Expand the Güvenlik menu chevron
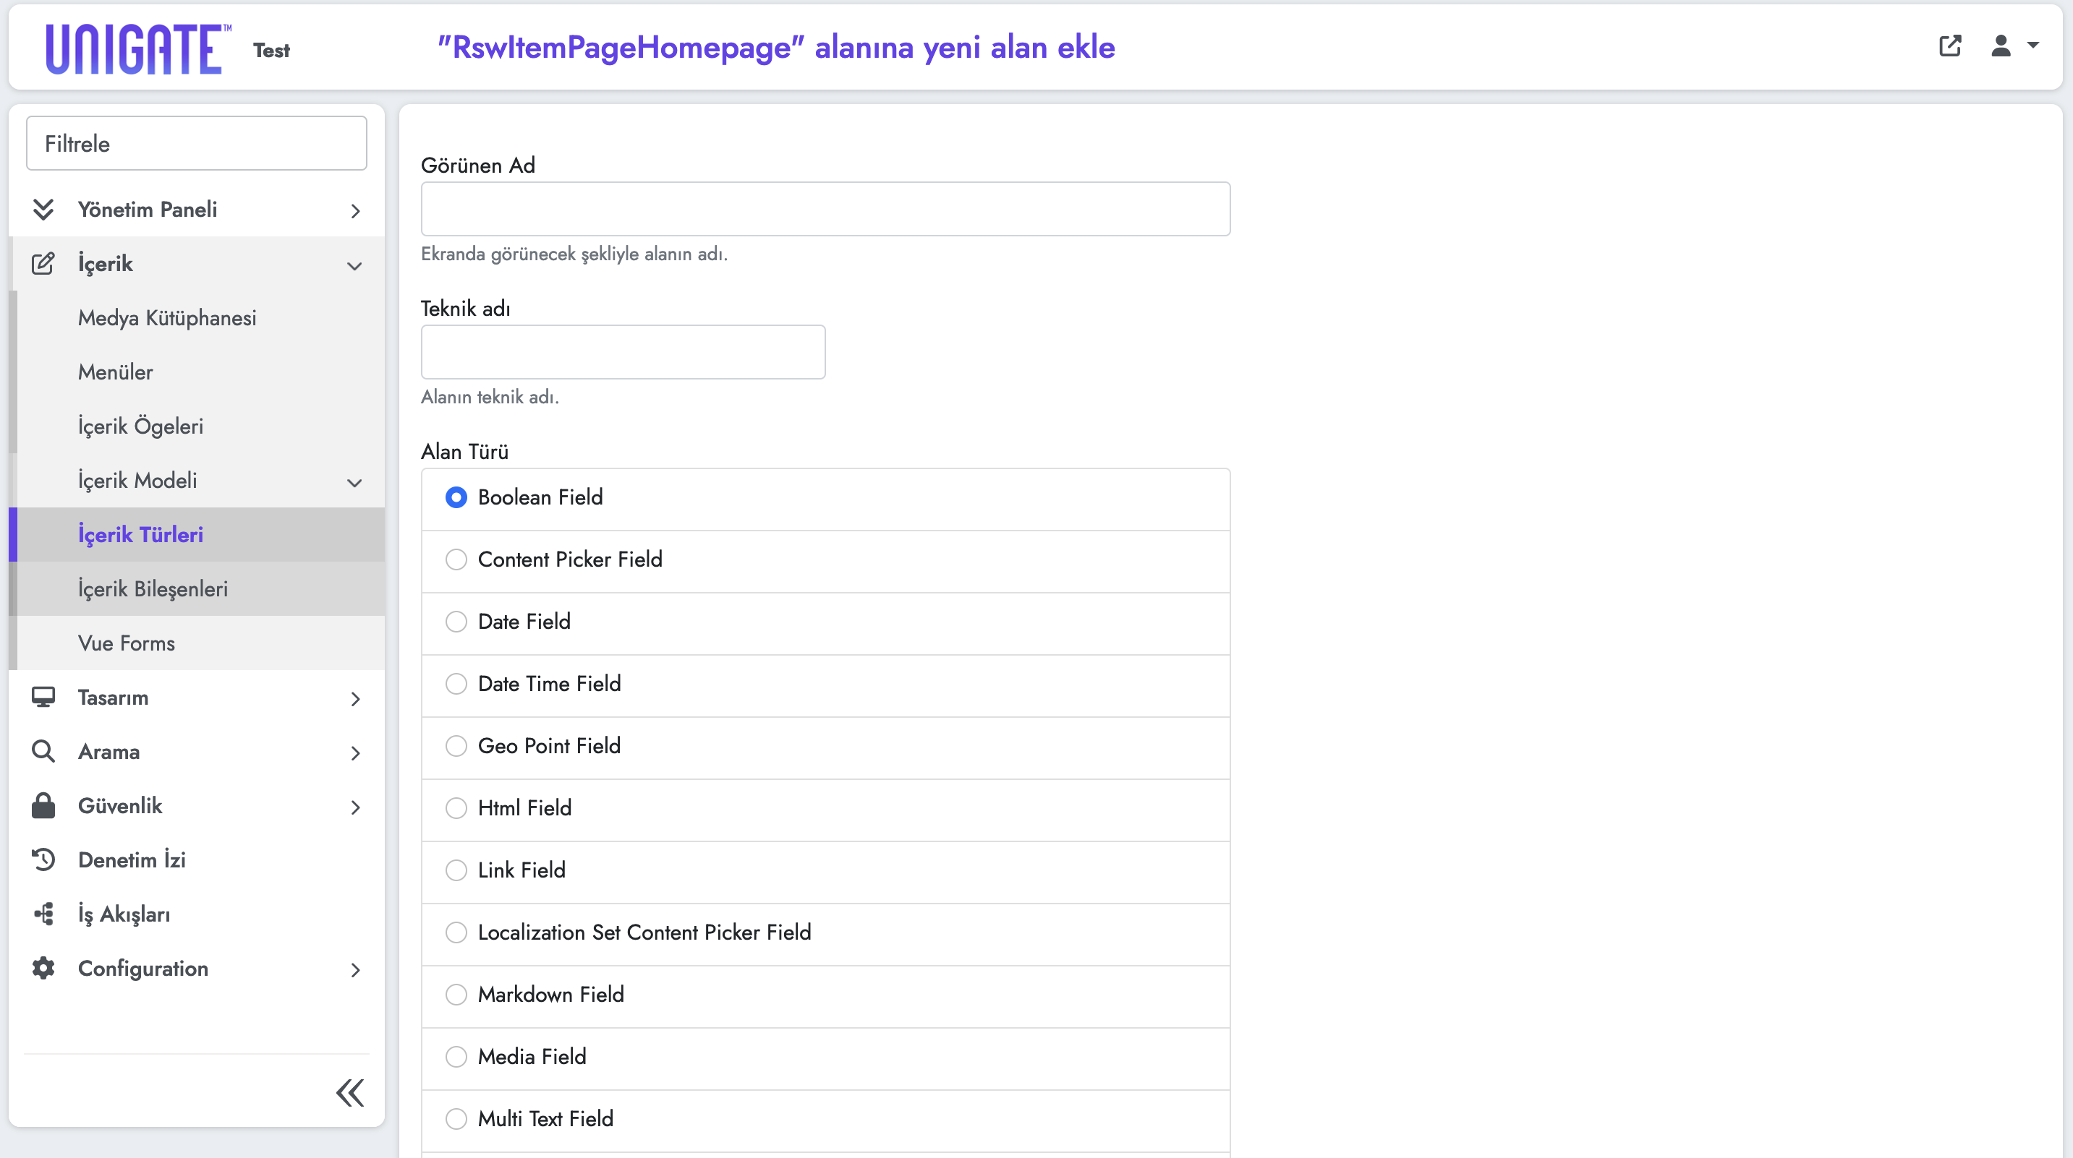The image size is (2073, 1158). coord(355,807)
